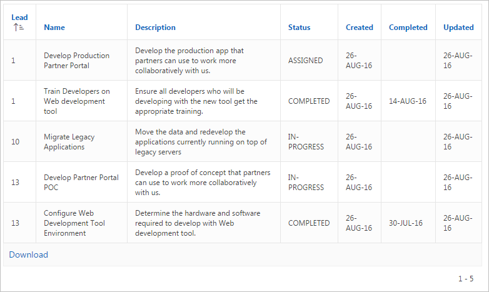Sort by the Description column header
This screenshot has height=292, width=489.
click(155, 28)
